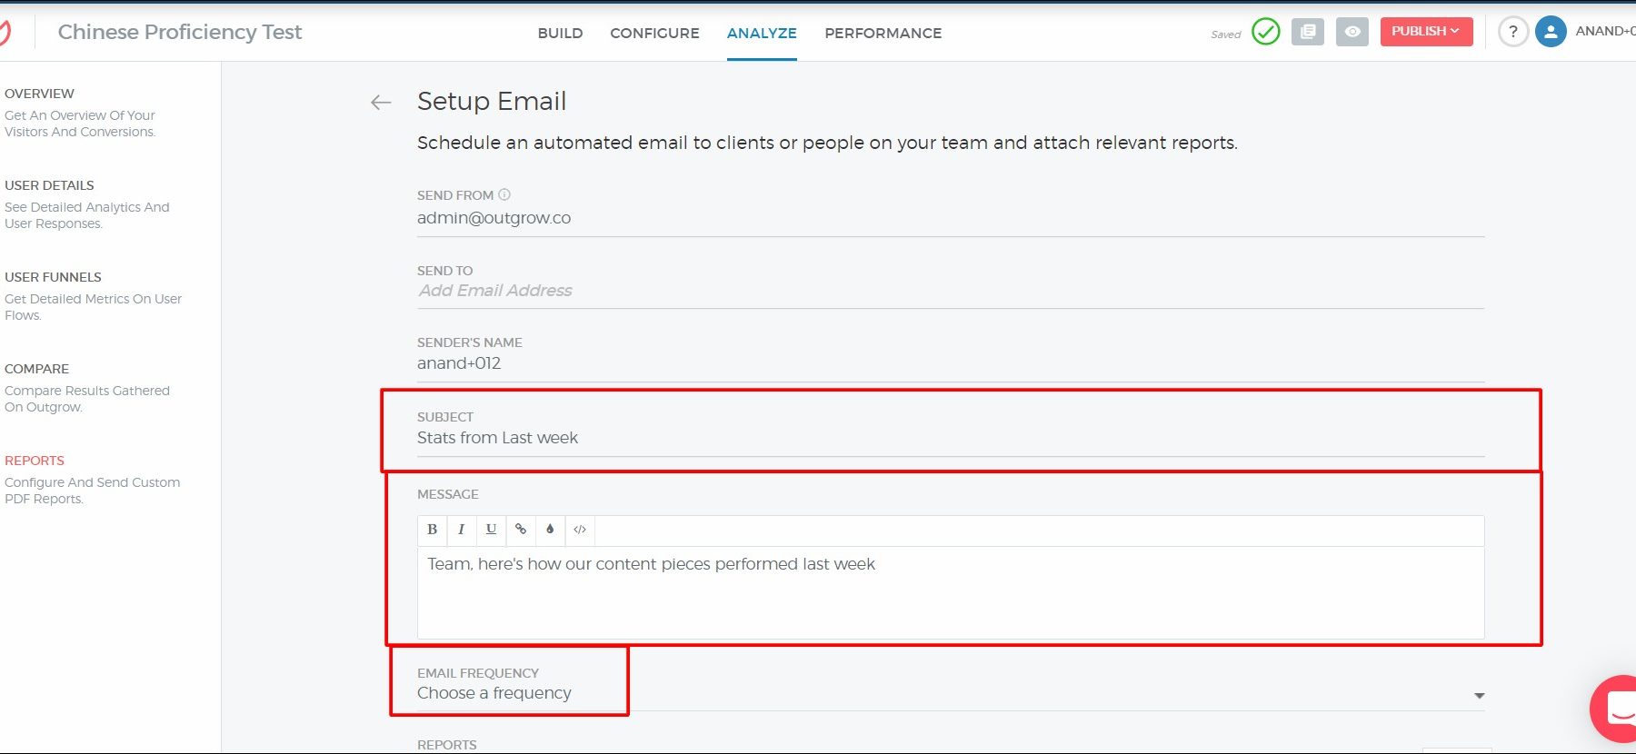
Task: Click the Send To email address field
Action: [x=950, y=291]
